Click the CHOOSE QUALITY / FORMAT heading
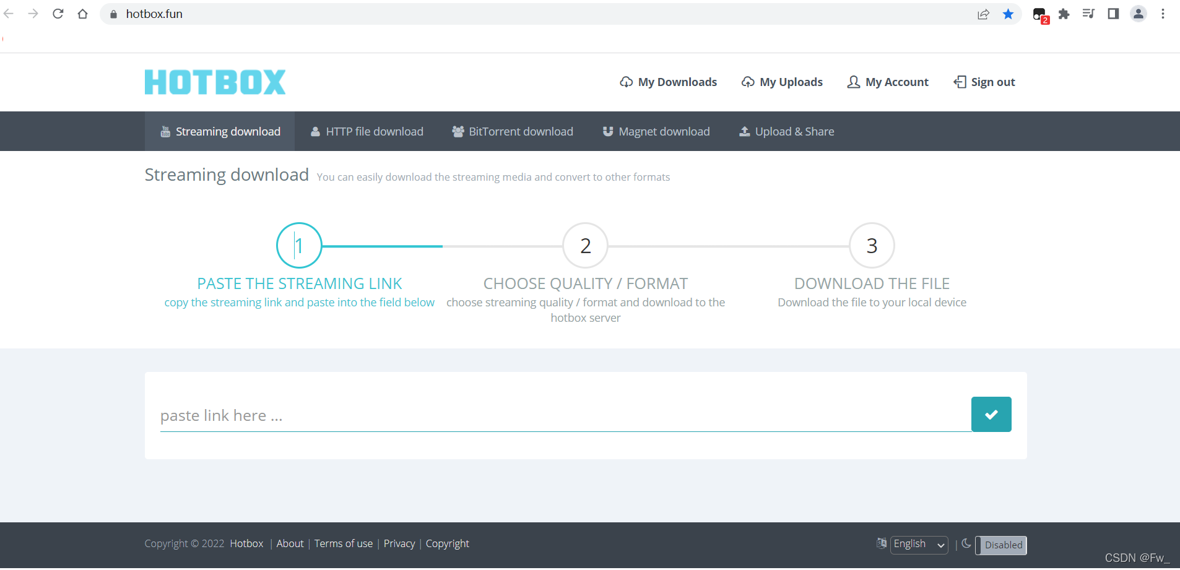1180x570 pixels. point(586,283)
